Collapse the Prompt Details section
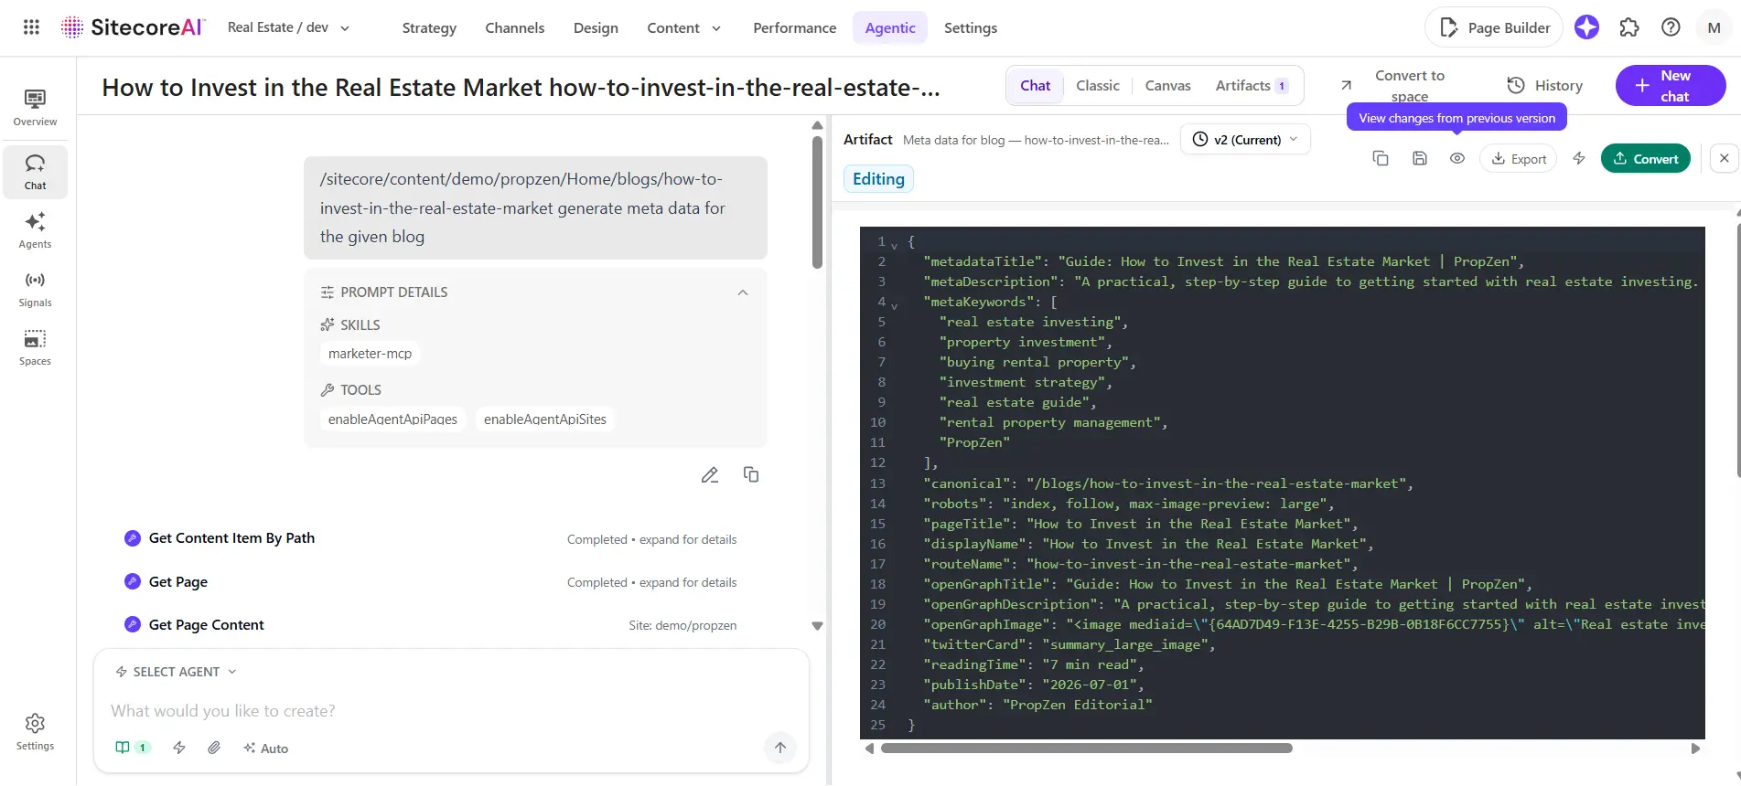 (743, 292)
